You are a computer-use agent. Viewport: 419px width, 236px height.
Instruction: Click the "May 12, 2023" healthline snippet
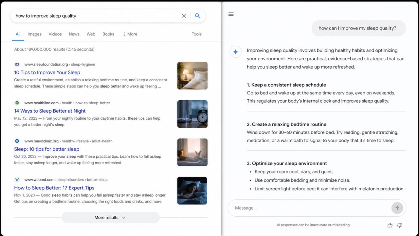click(87, 122)
